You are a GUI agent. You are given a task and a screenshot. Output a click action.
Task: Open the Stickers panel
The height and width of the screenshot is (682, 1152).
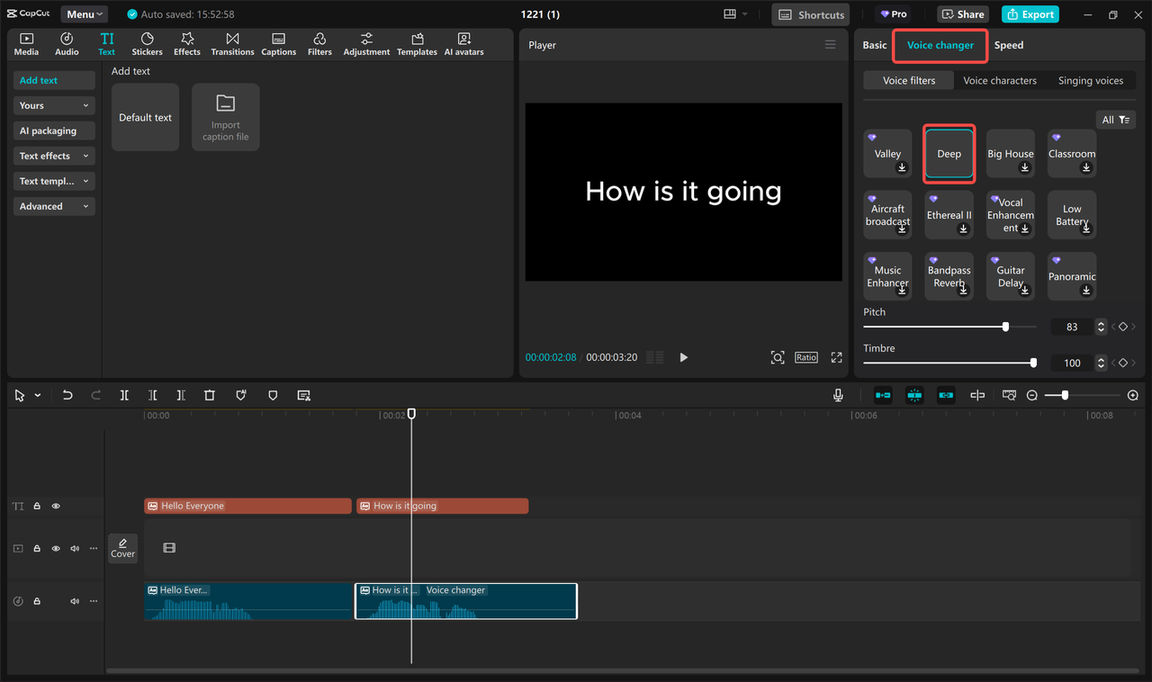[147, 44]
